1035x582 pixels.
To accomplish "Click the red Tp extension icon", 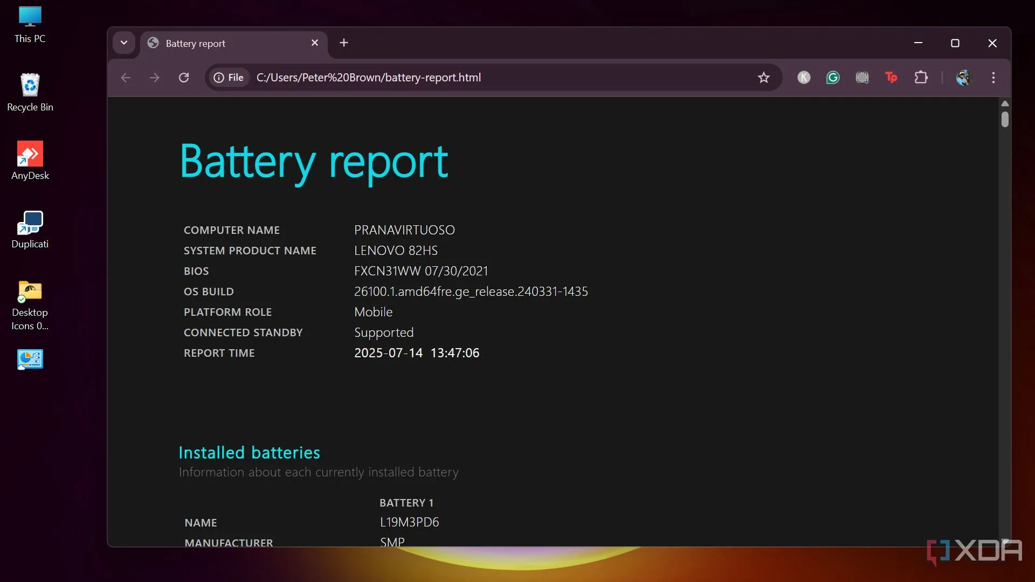I will click(x=891, y=78).
